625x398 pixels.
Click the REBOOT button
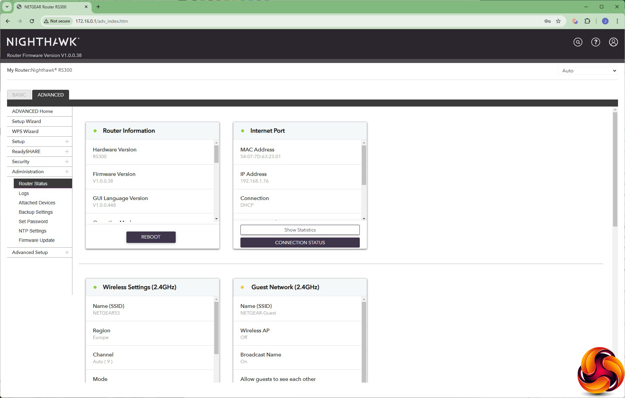151,237
